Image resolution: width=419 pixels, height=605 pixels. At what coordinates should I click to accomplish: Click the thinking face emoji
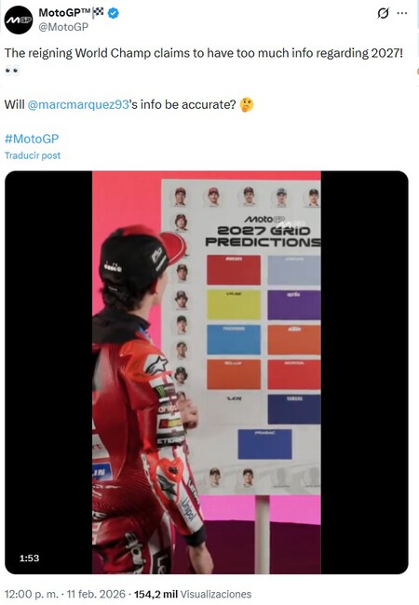(x=247, y=104)
